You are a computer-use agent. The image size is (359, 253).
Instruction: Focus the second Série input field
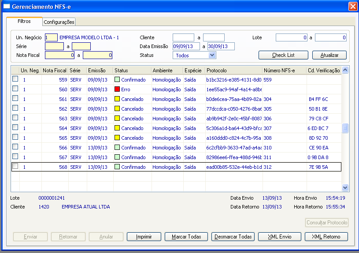coord(81,46)
